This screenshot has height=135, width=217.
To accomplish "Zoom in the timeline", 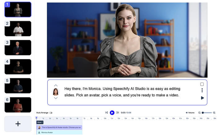I will 214,113.
